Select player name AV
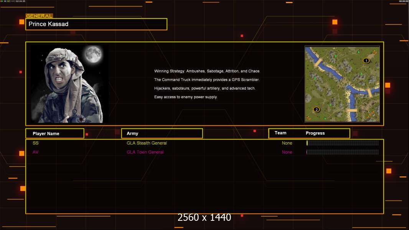 pyautogui.click(x=35, y=152)
